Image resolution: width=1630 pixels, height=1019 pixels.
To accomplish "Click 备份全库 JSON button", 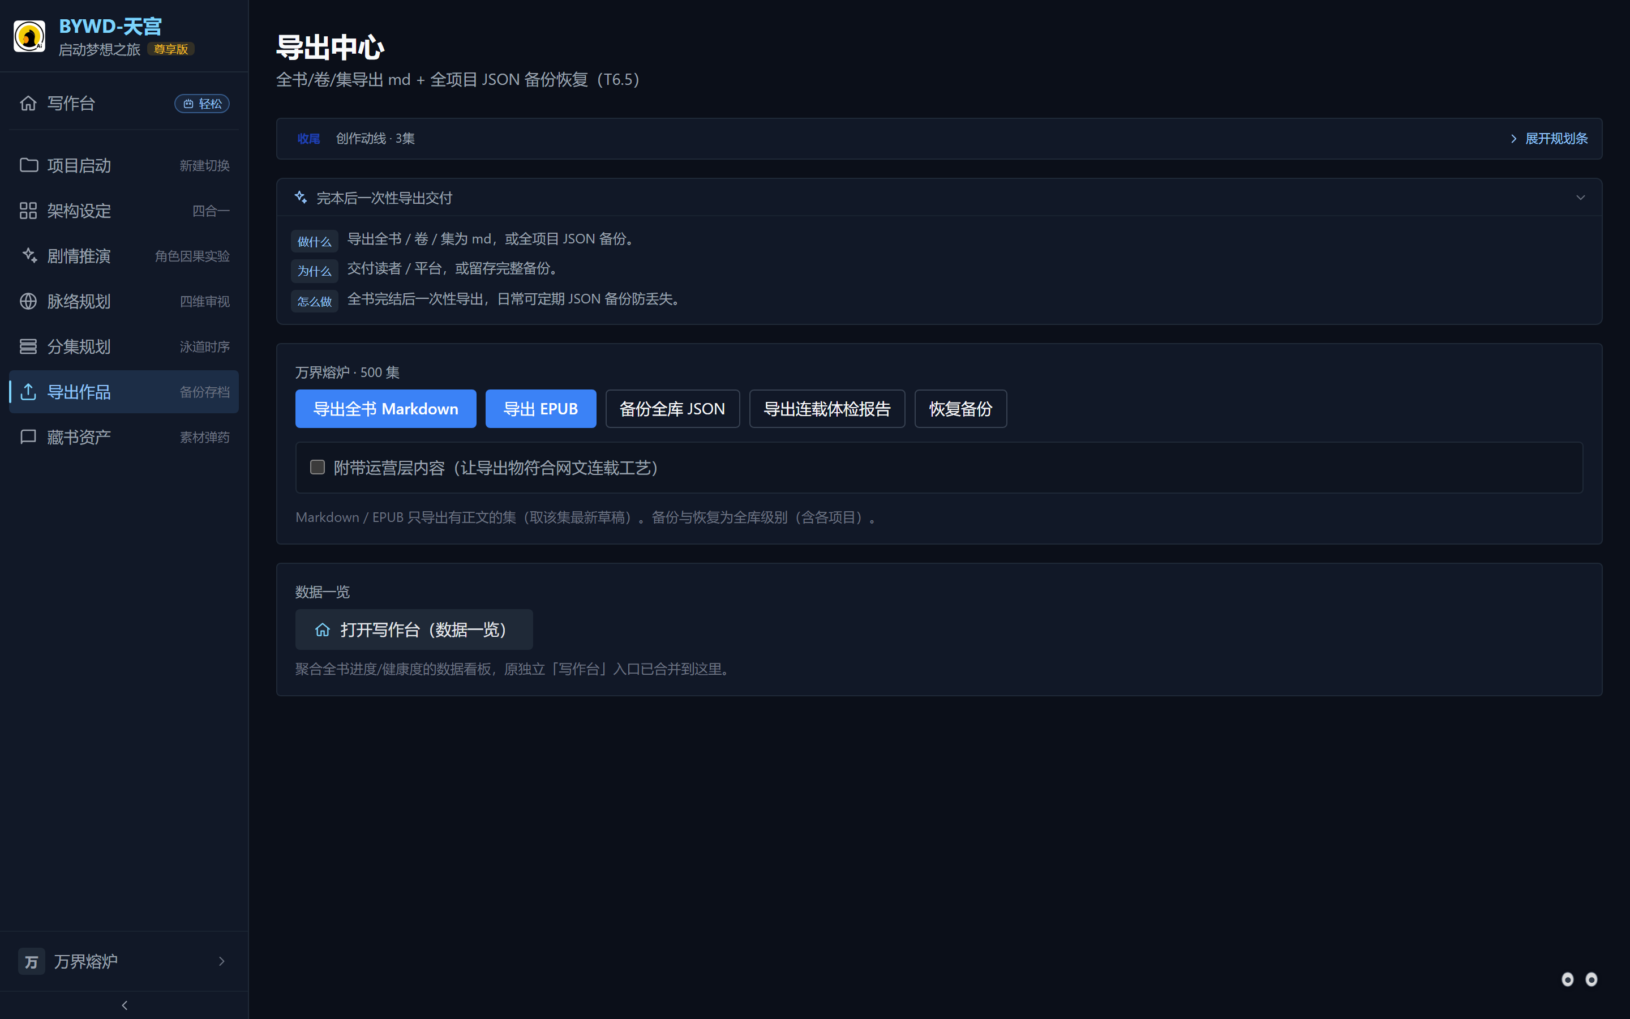I will pos(672,408).
